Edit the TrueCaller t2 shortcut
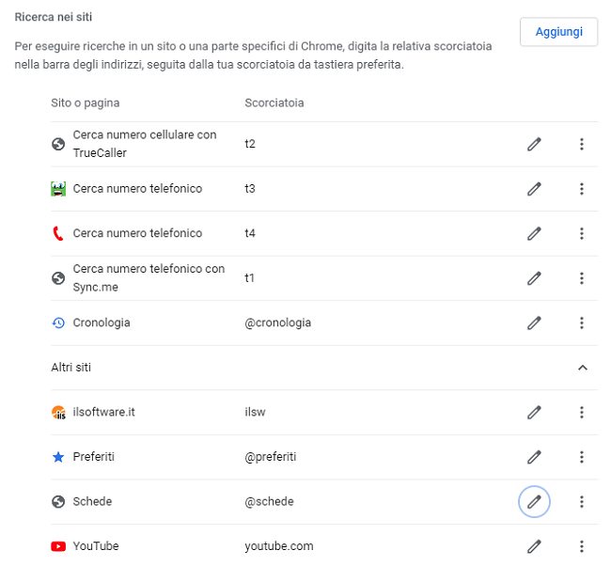Screen dimensions: 611x582 tap(534, 144)
